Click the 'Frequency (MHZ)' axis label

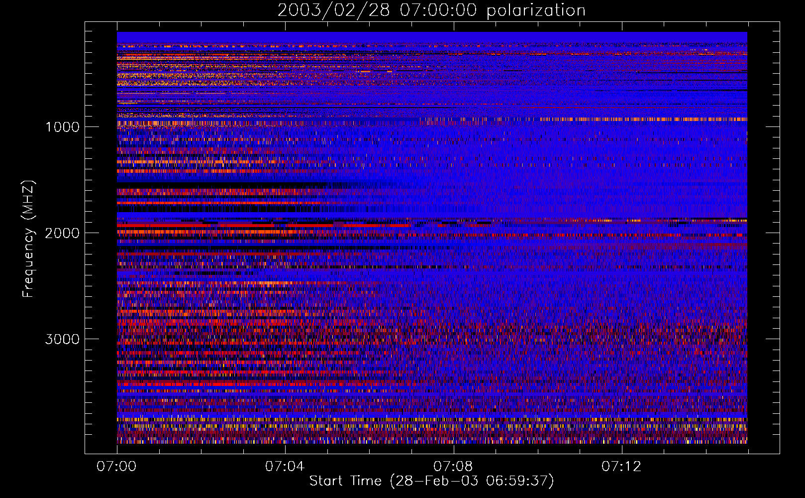click(28, 239)
